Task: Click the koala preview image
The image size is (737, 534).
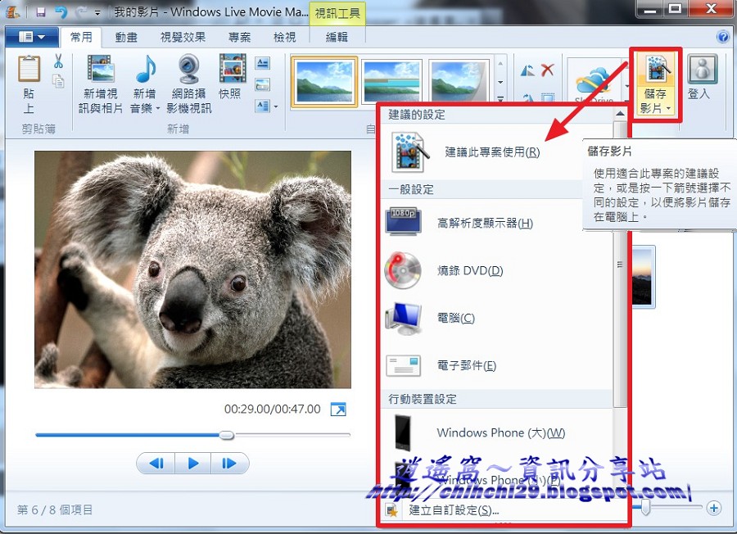Action: coord(192,269)
